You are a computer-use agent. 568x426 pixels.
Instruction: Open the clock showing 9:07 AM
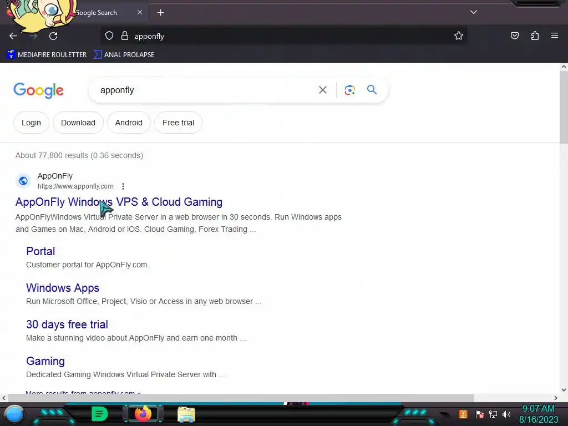[538, 414]
